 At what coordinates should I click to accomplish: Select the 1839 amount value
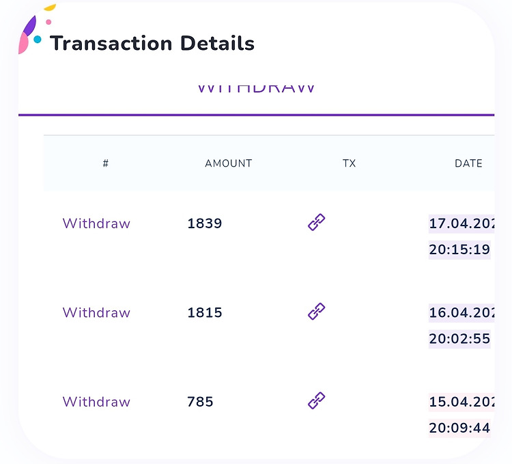point(205,223)
